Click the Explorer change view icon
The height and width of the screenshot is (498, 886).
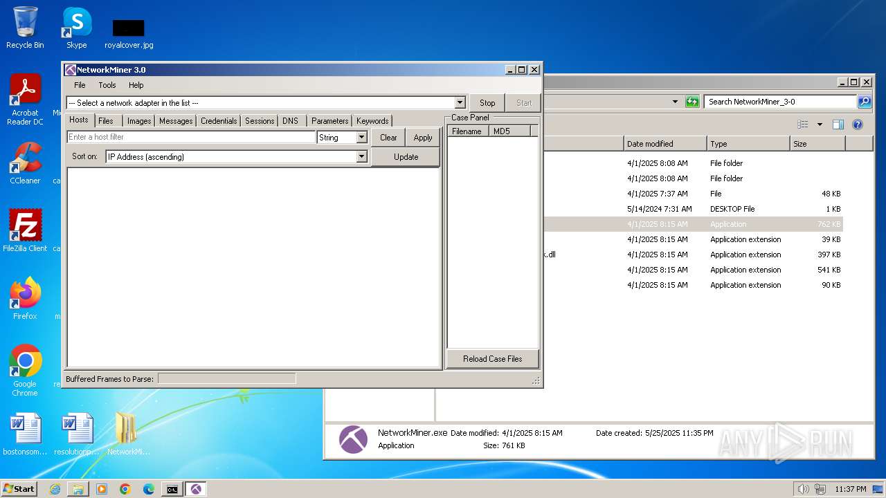tap(803, 124)
